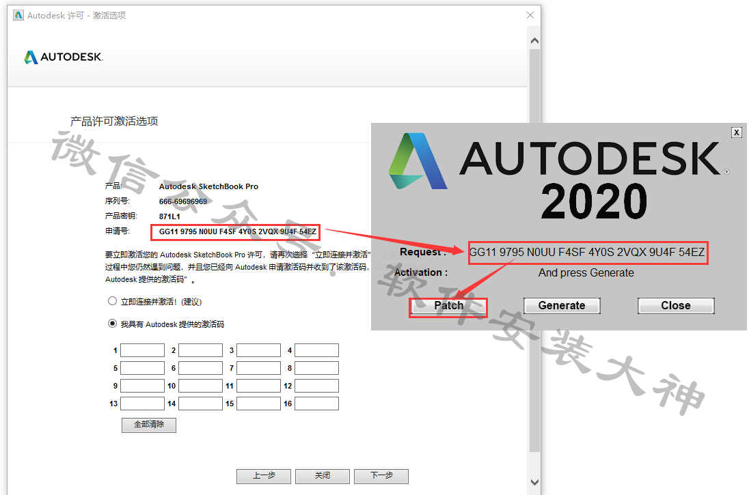Select the I have an activation code option
Viewport: 749px width, 495px height.
pos(112,324)
